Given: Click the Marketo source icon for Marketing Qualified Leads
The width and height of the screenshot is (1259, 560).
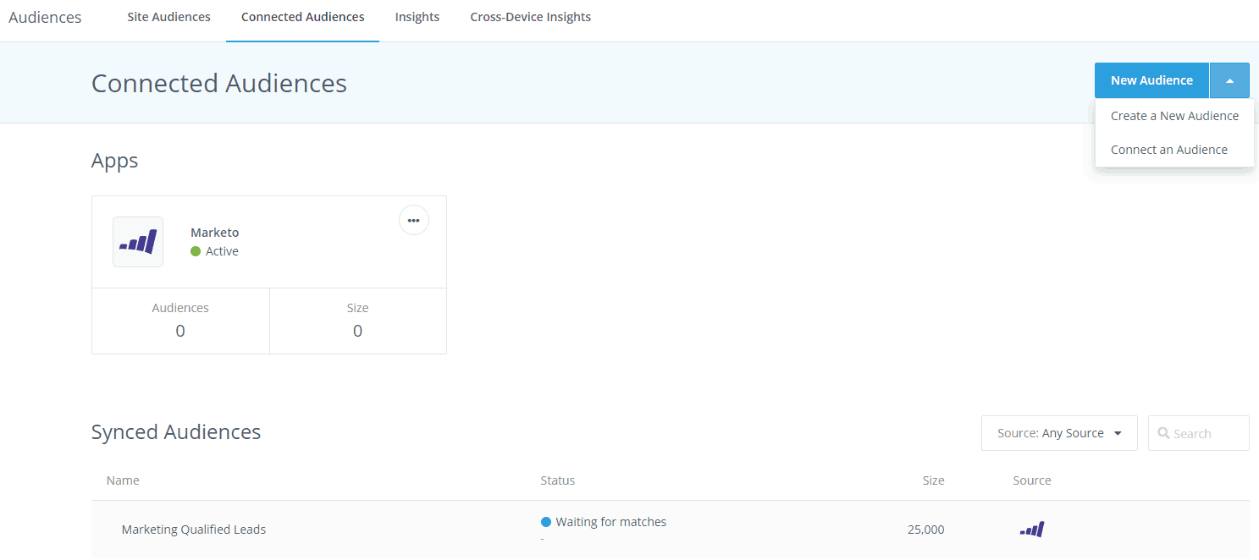Looking at the screenshot, I should (x=1031, y=529).
